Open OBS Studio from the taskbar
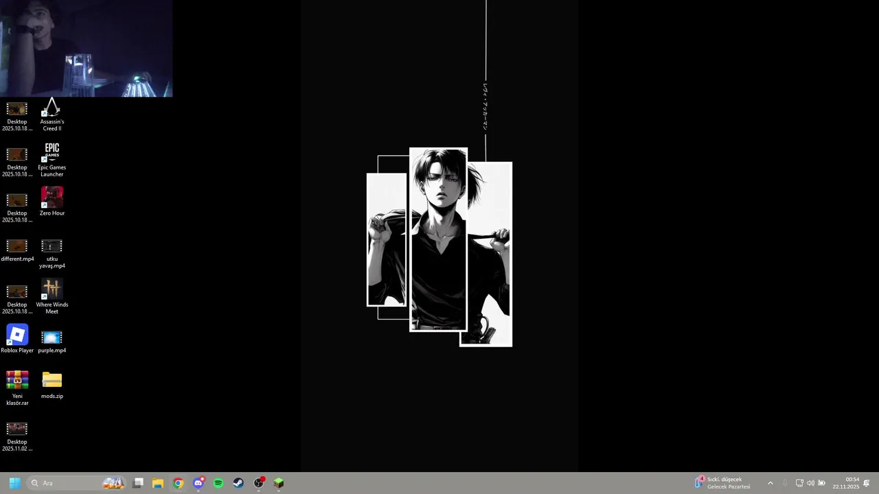This screenshot has width=879, height=494. coord(259,483)
